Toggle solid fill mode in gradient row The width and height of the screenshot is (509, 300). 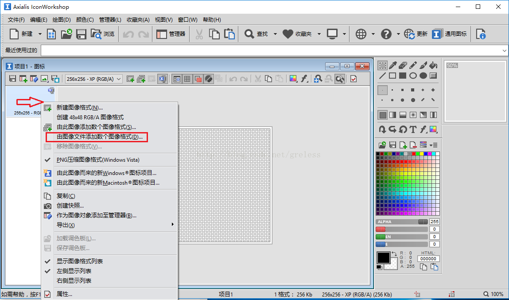pyautogui.click(x=383, y=115)
